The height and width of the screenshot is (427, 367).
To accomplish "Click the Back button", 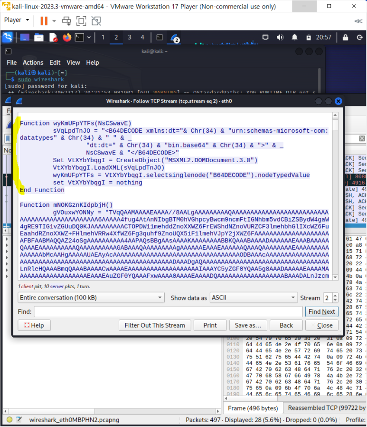I will (286, 325).
